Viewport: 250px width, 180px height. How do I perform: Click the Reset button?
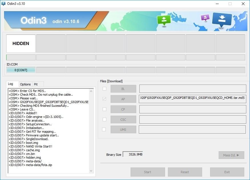(x=185, y=172)
